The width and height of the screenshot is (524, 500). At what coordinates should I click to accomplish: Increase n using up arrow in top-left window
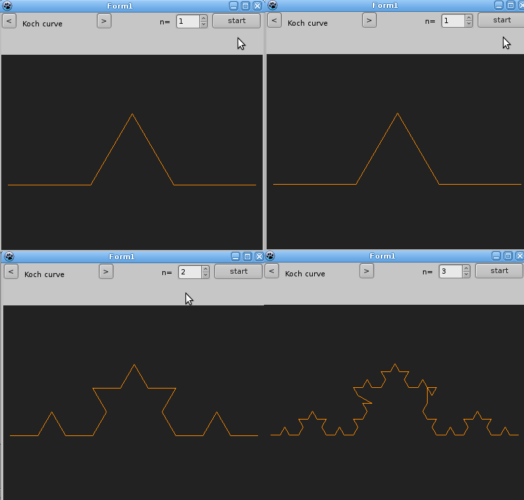(203, 18)
